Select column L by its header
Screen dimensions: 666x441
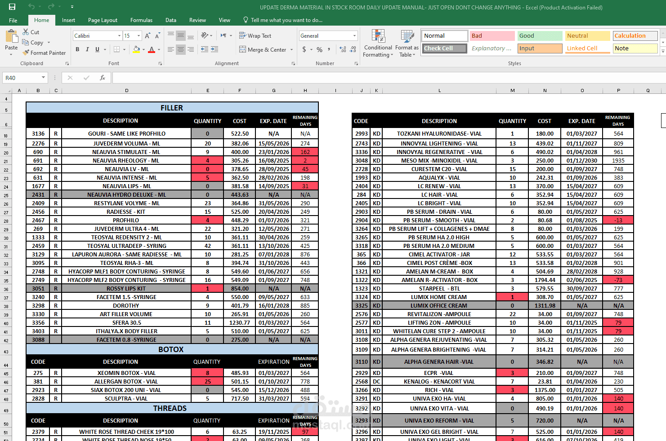[x=439, y=91]
